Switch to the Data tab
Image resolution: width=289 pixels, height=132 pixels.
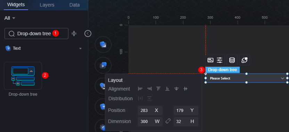click(x=74, y=5)
